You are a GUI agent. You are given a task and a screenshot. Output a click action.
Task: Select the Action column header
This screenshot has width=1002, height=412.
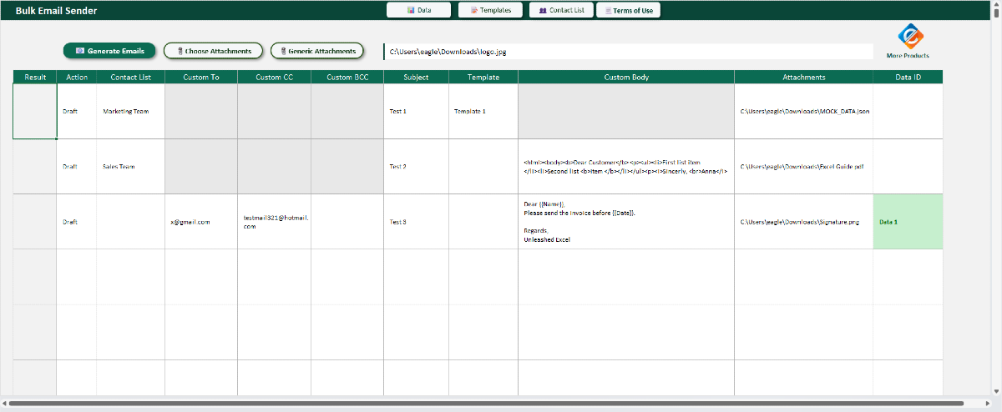(77, 77)
